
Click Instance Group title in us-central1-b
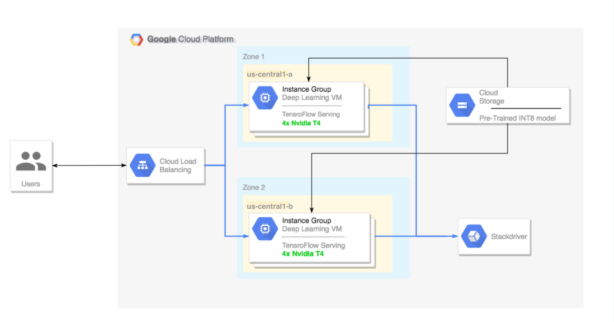306,220
